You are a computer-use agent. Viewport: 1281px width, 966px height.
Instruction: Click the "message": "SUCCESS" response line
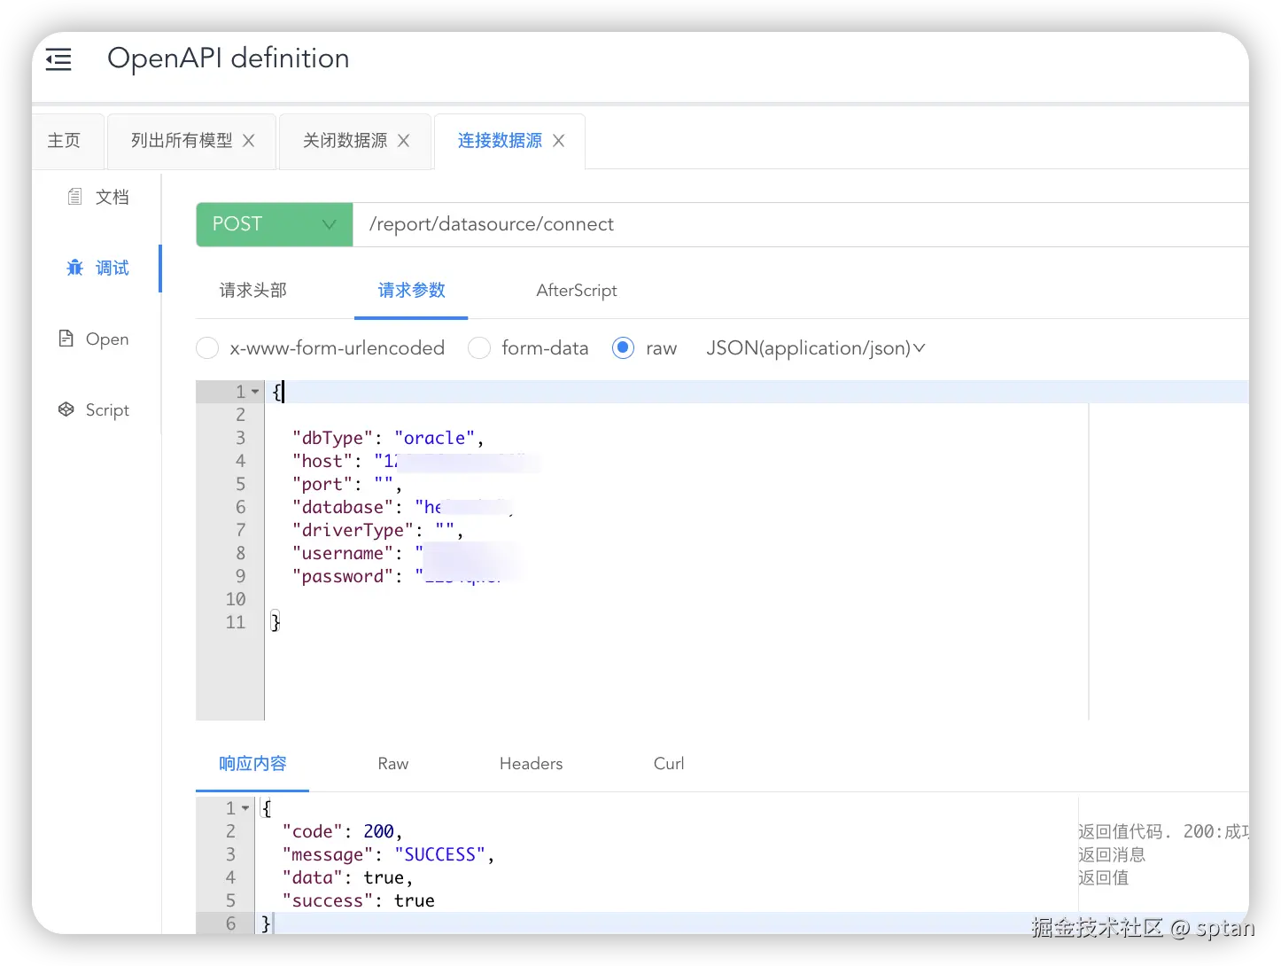(388, 854)
